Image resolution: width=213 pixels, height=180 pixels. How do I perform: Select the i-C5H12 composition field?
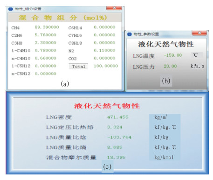point(45,66)
